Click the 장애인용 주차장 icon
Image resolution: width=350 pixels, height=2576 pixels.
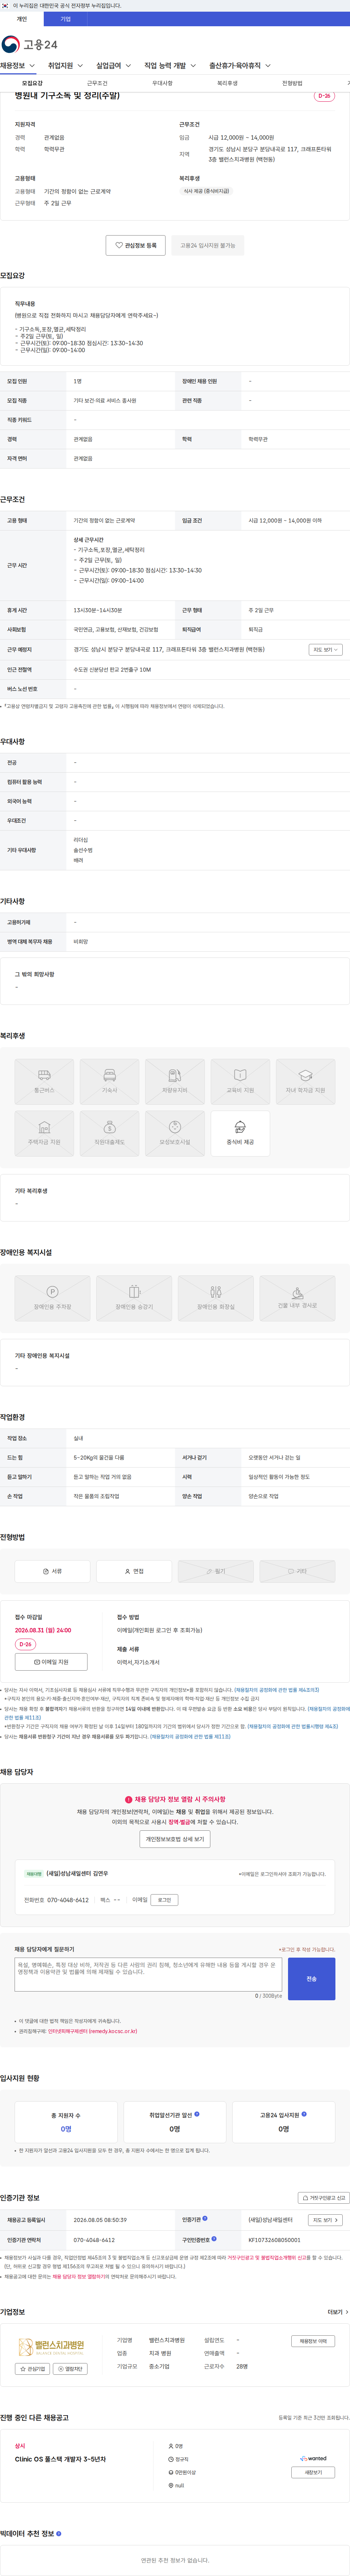(52, 1298)
